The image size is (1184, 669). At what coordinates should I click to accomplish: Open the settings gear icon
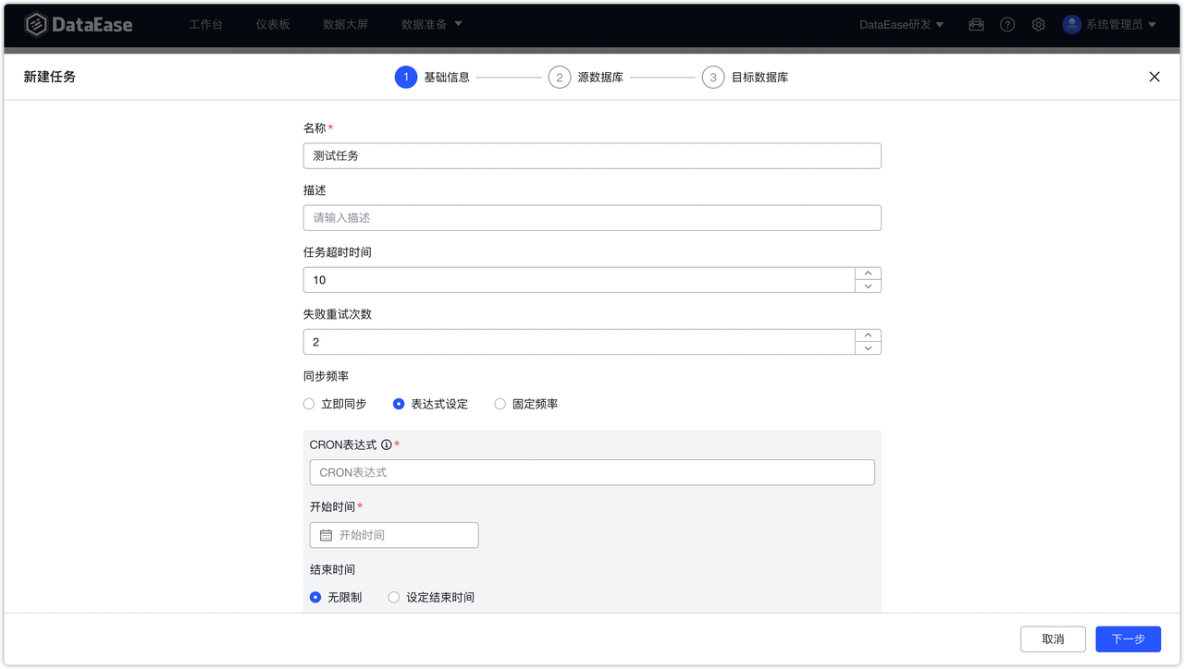[1039, 25]
